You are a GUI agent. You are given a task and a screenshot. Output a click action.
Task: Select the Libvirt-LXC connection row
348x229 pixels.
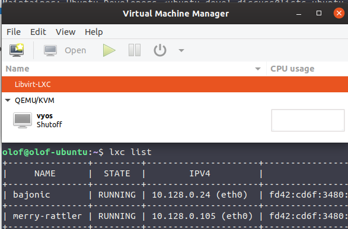coord(175,85)
